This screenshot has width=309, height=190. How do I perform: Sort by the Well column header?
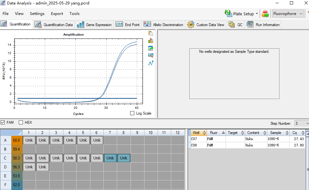pyautogui.click(x=199, y=133)
